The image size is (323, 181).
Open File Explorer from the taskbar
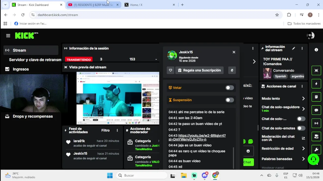(183, 175)
